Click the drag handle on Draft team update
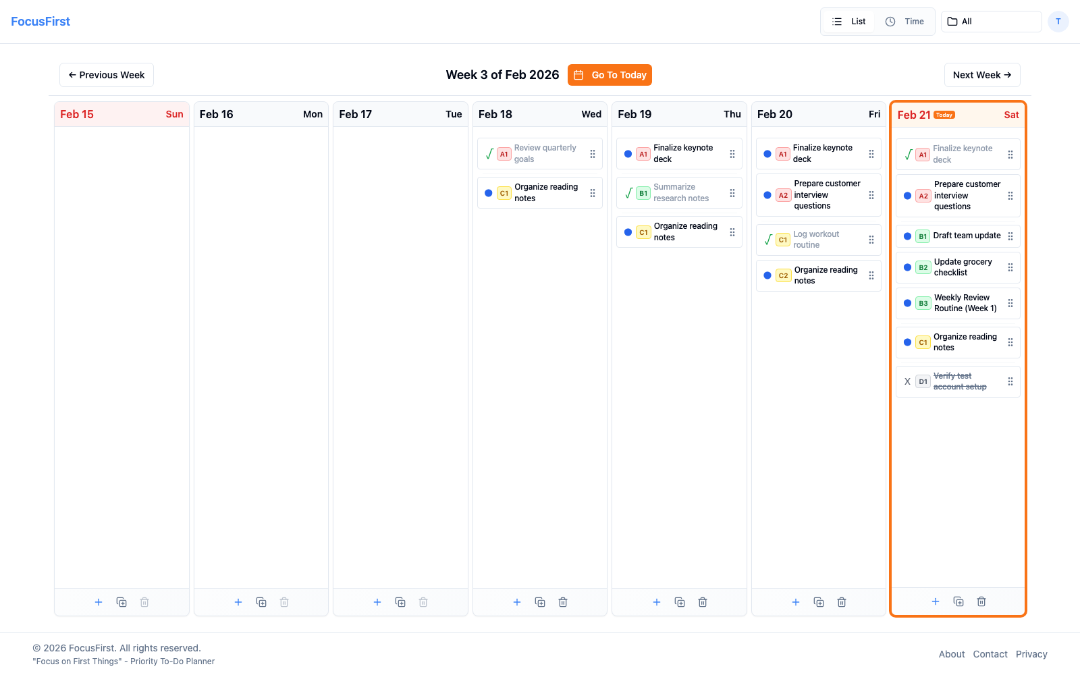The image size is (1080, 675). click(1010, 236)
